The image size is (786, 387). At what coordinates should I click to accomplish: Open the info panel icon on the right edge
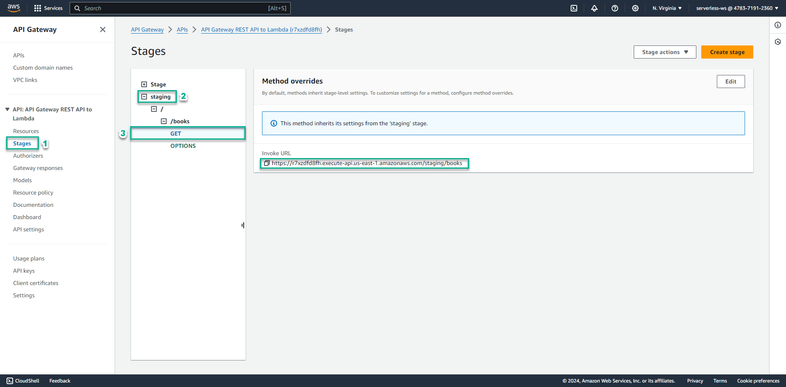[778, 25]
